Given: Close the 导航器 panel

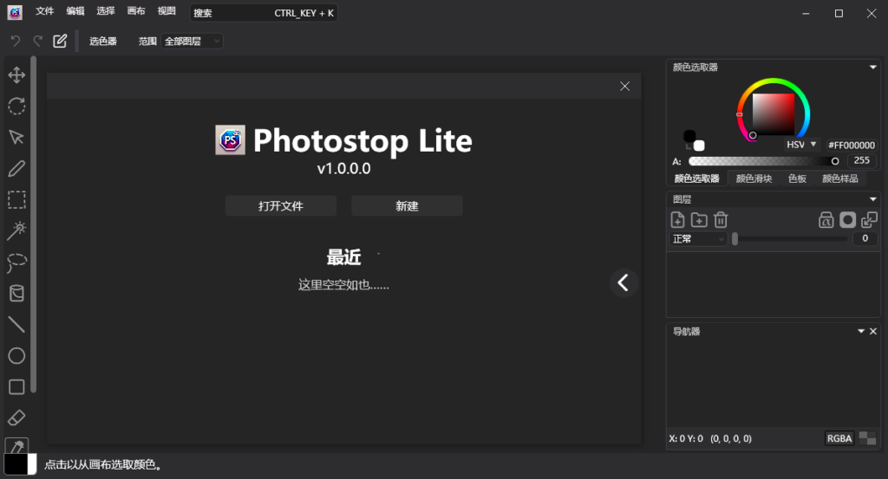Looking at the screenshot, I should pyautogui.click(x=873, y=332).
